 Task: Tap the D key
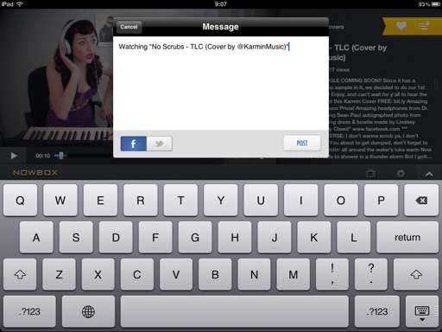point(116,238)
